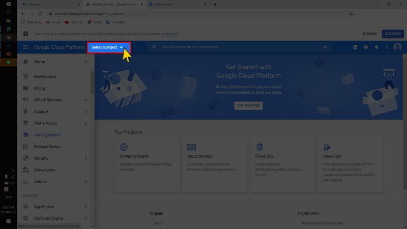Click the user account avatar
Screen dimensions: 407x229
pos(398,47)
